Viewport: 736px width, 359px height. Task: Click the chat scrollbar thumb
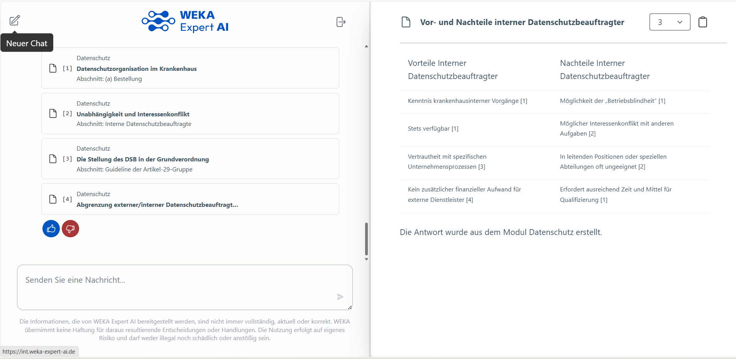tap(366, 239)
